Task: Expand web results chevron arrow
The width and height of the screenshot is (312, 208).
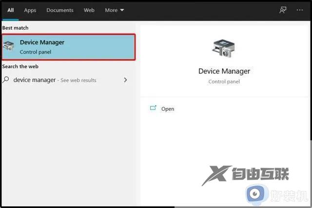Action: (x=125, y=80)
